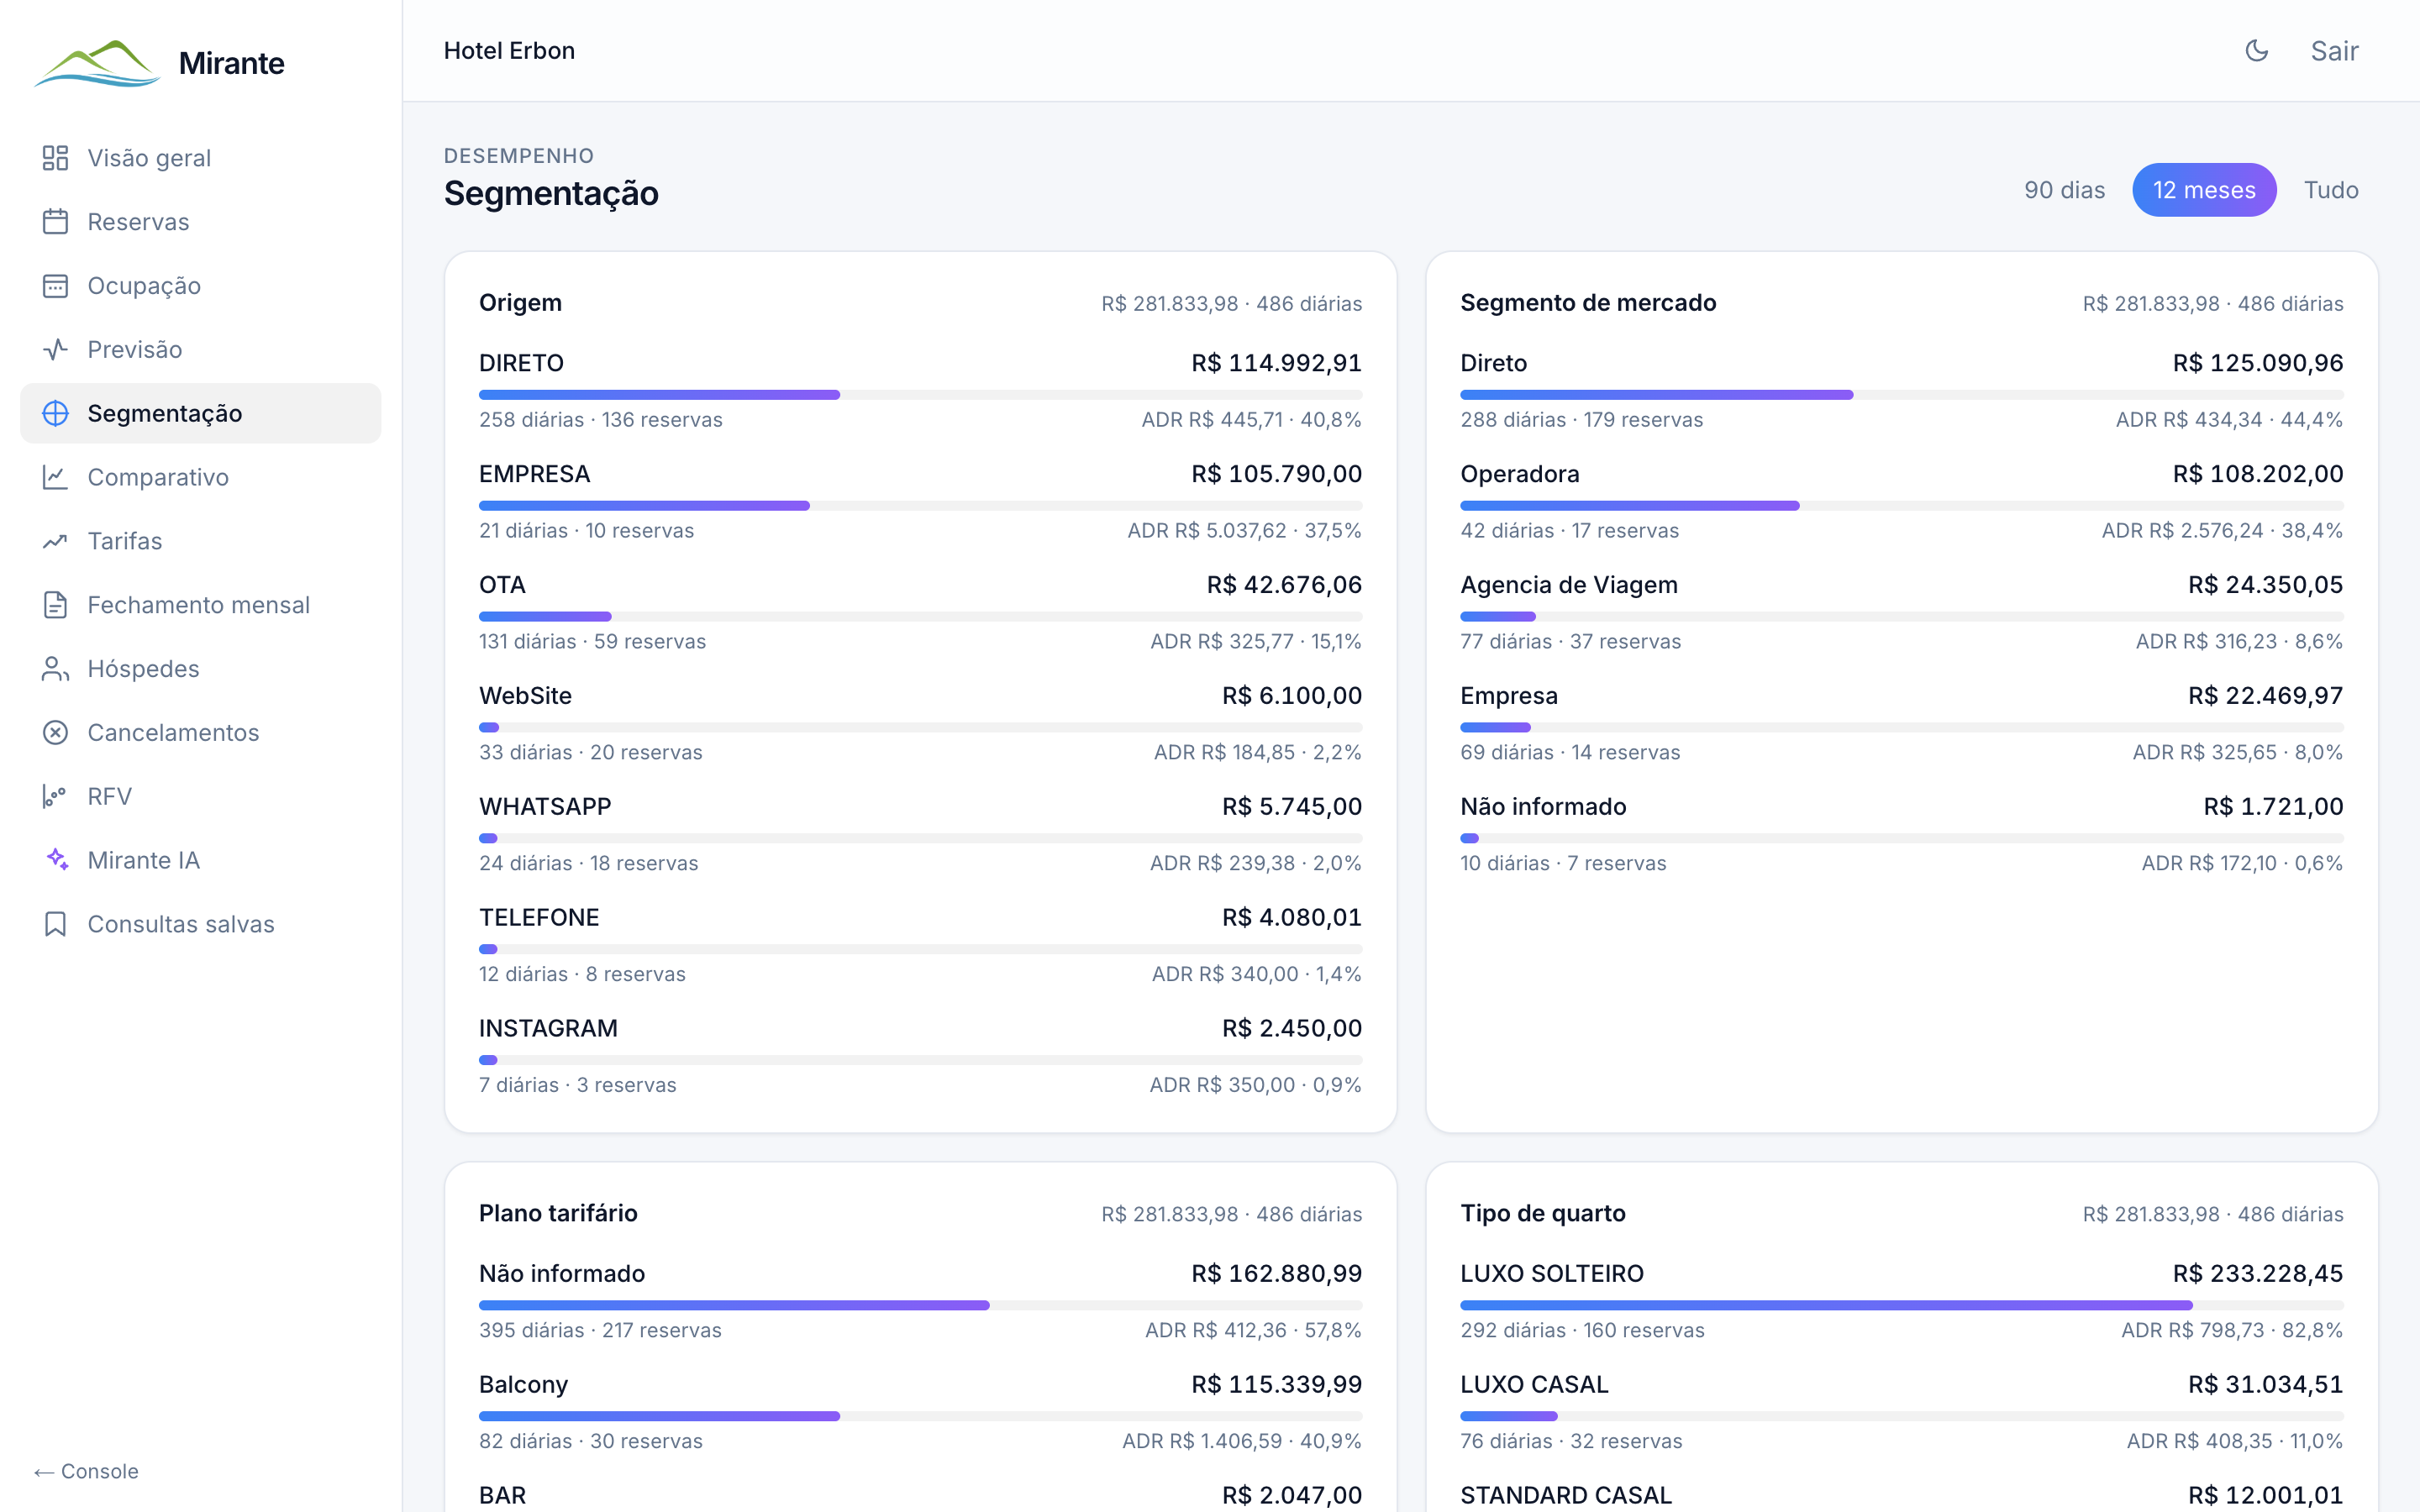Click the Sair logout button
The height and width of the screenshot is (1512, 2420).
2334,51
